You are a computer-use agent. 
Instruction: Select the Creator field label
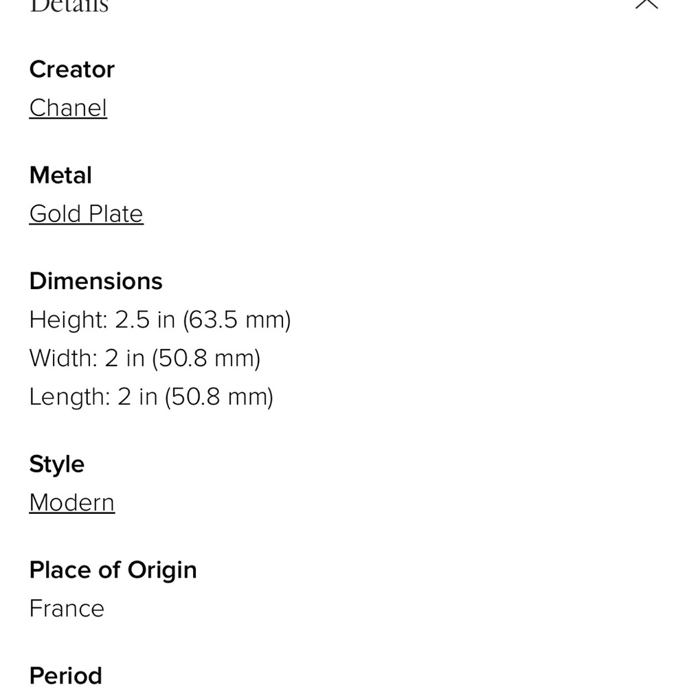72,69
